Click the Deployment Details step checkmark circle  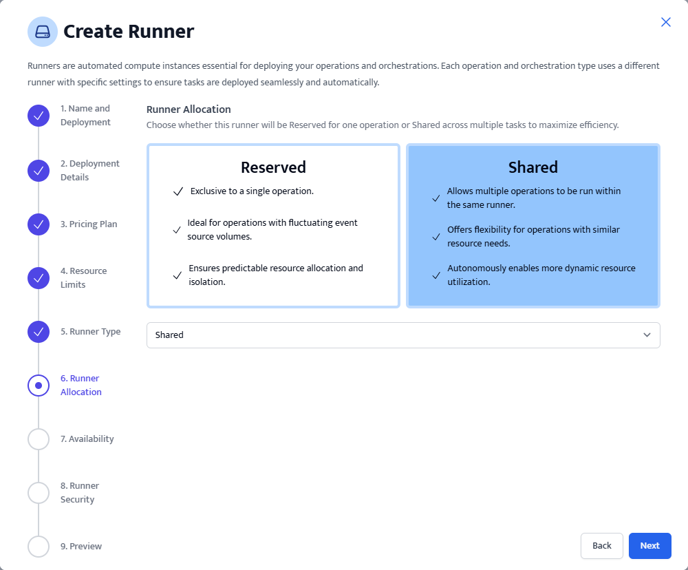pos(39,171)
